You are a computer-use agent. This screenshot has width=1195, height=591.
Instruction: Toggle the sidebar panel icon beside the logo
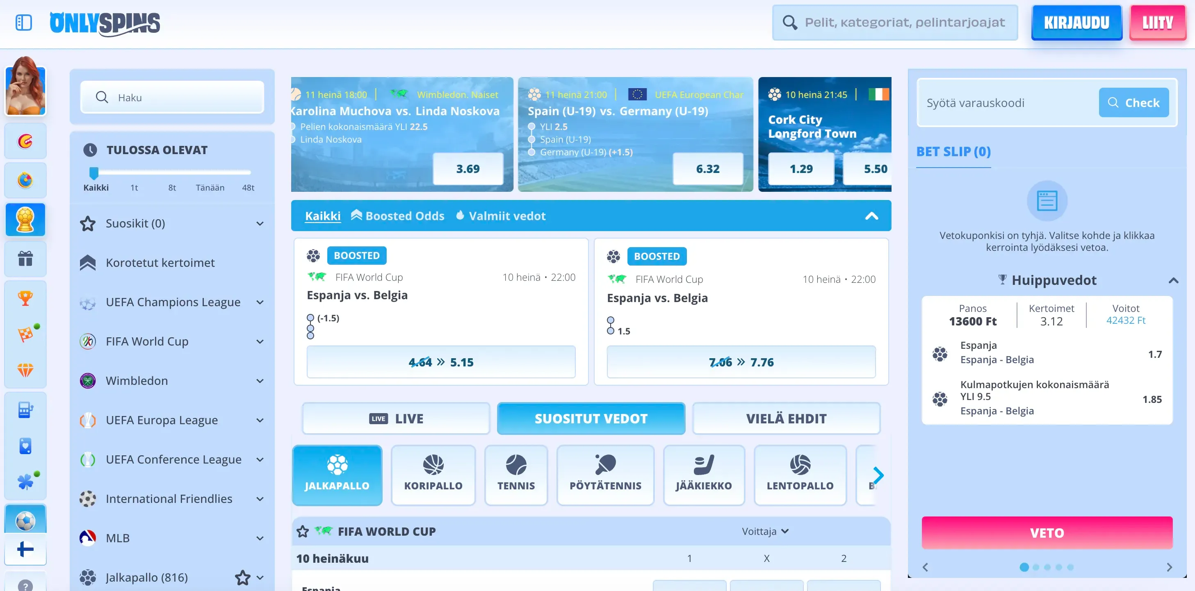(24, 22)
